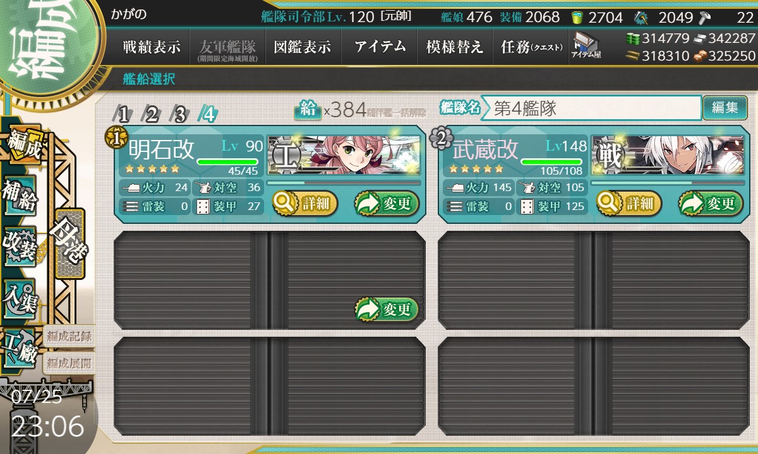Open 任務 (クエスト) quests menu
758x454 pixels.
tap(531, 47)
